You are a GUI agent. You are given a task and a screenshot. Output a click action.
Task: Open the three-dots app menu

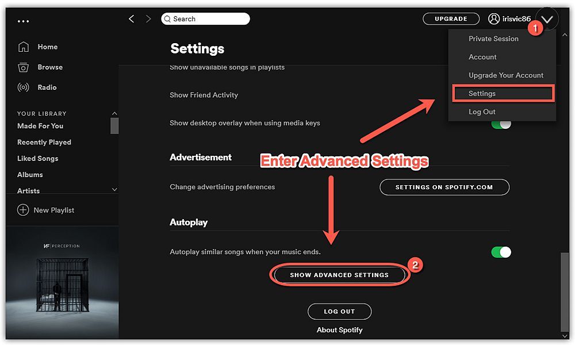(x=23, y=21)
